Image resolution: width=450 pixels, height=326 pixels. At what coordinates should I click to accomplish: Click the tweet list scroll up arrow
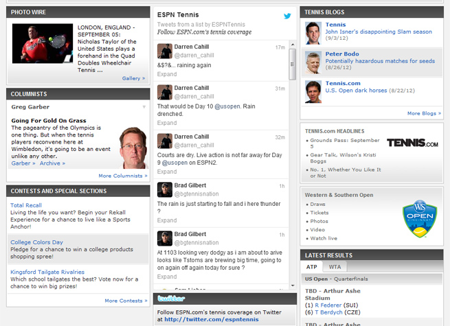coord(293,45)
